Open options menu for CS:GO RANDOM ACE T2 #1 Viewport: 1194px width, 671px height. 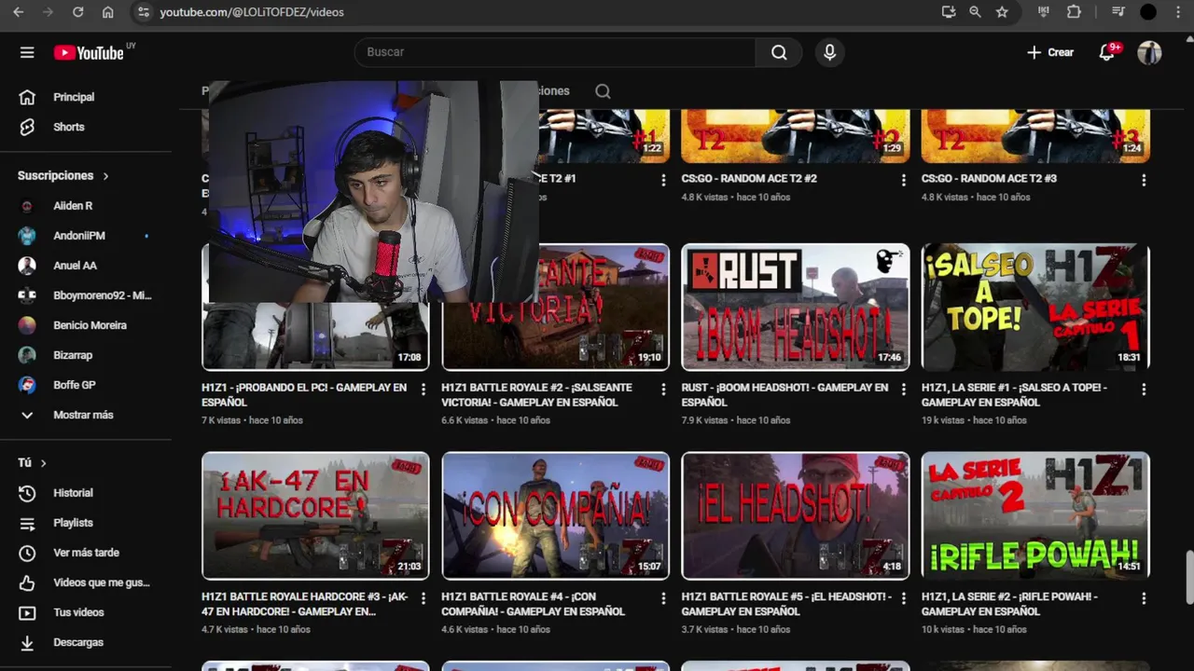663,180
